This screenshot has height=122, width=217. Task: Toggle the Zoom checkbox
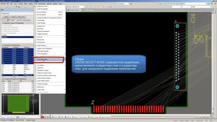point(16,20)
